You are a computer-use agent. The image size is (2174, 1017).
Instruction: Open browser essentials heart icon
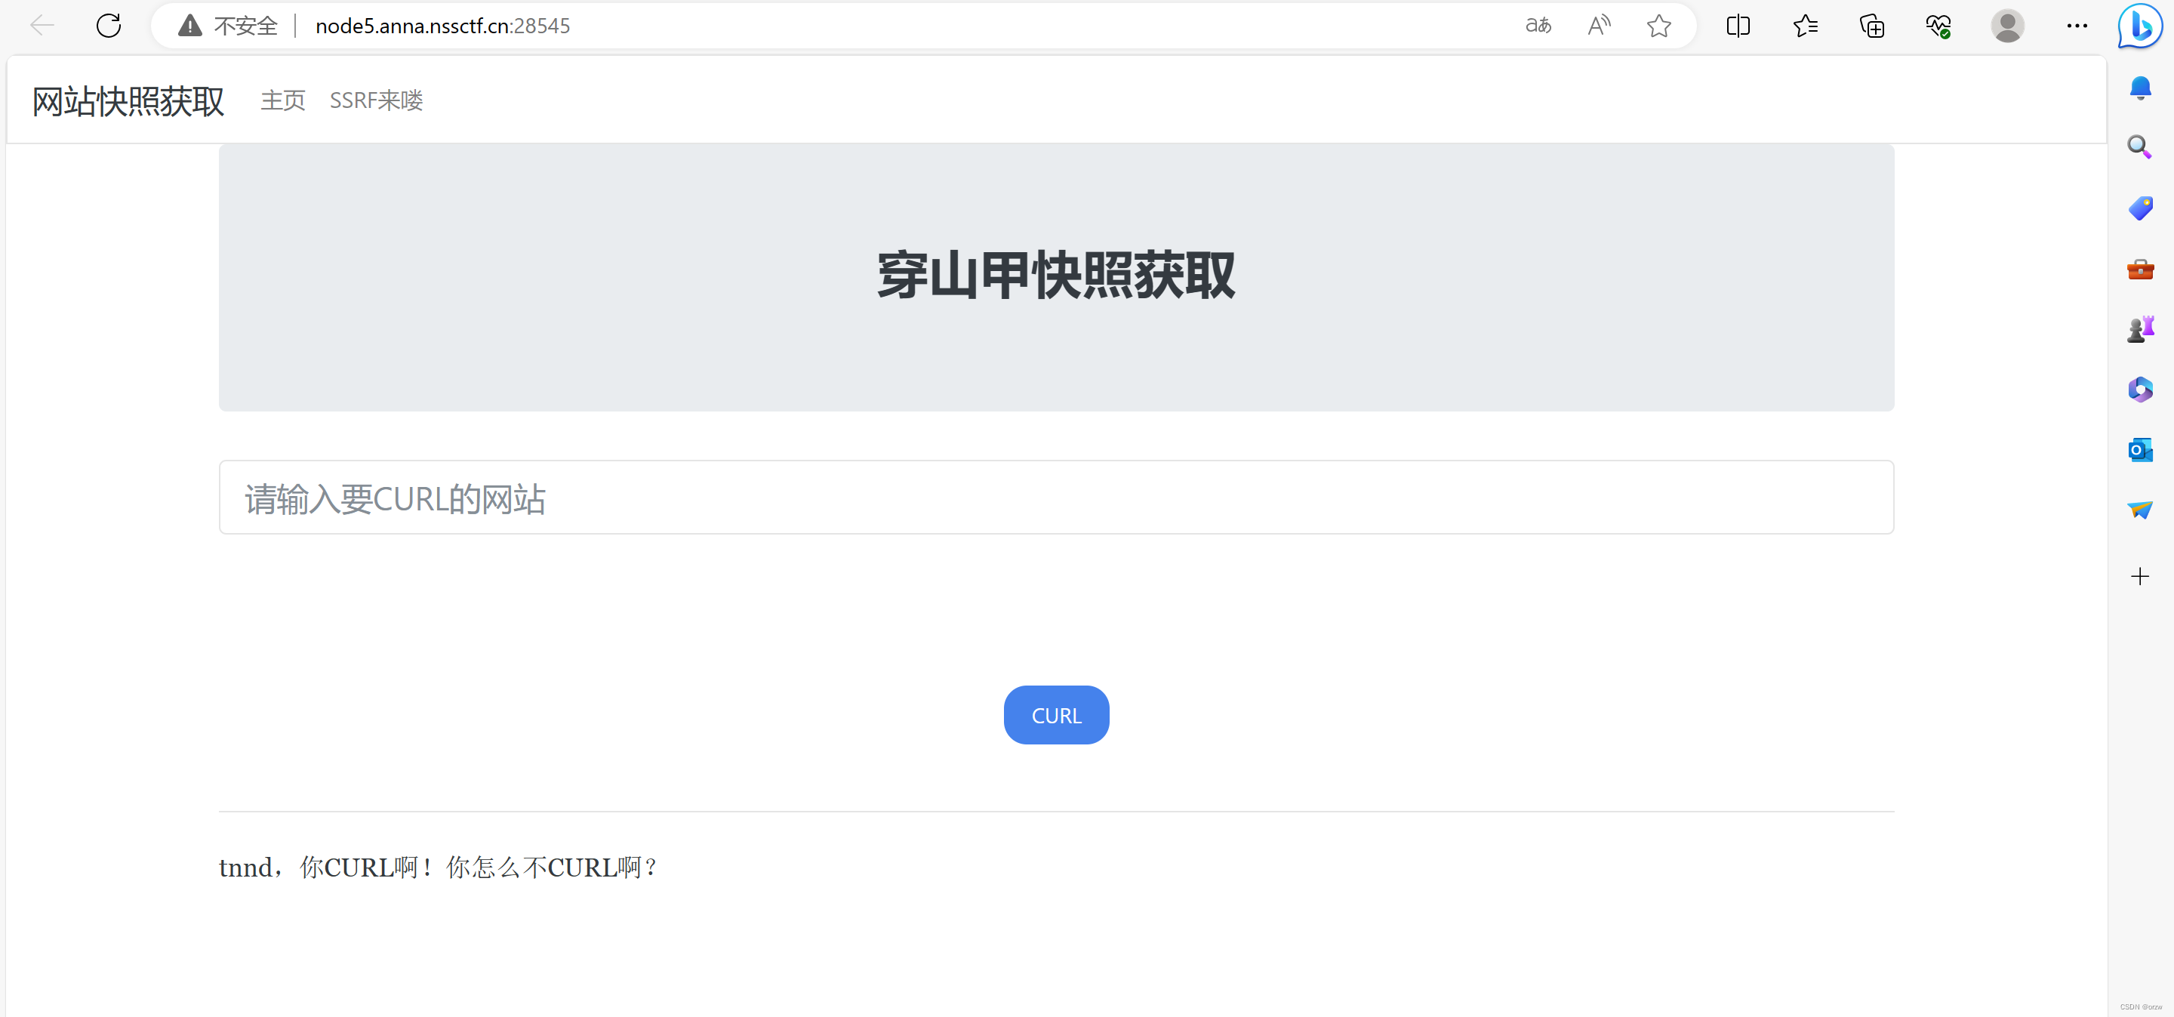pos(1938,26)
